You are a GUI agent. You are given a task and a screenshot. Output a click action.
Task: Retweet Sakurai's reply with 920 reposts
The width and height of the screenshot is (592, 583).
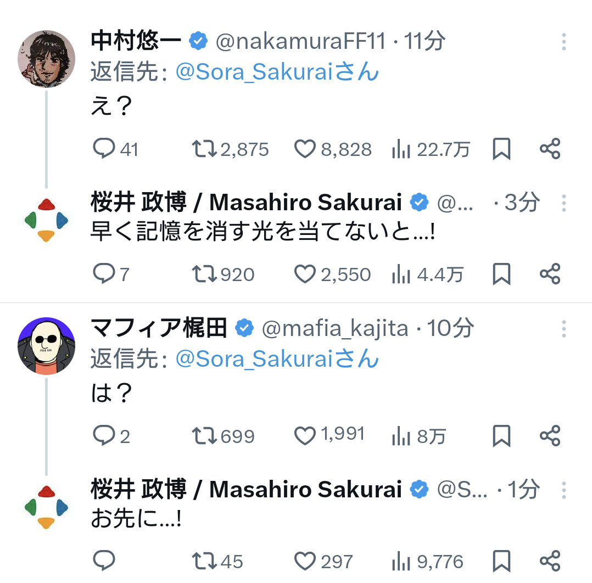(x=204, y=274)
